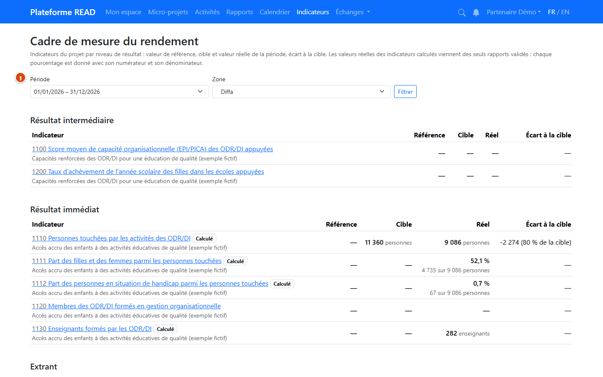Viewport: 603px width, 377px height.
Task: Click the real value 9 086 personnes
Action: [x=467, y=243]
